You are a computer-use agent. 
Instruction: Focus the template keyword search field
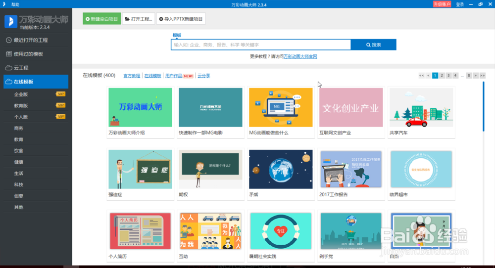261,45
